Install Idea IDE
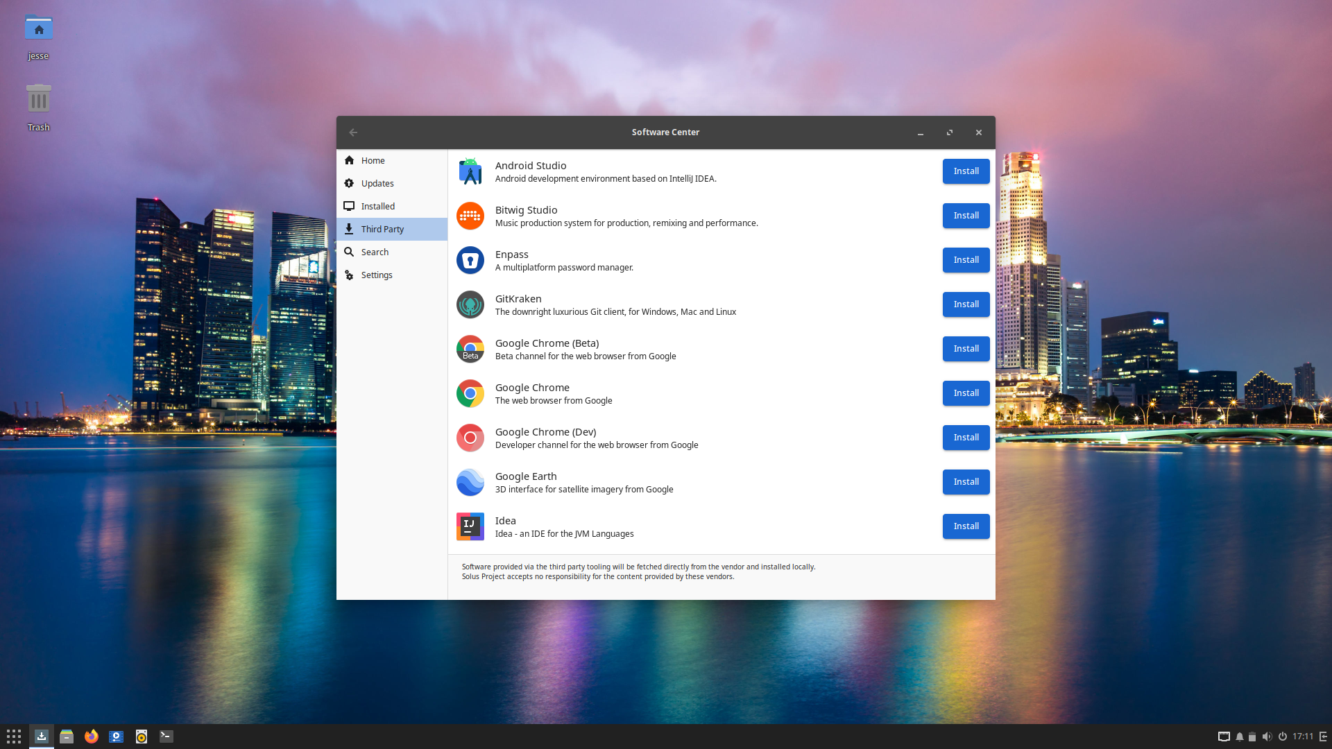1332x749 pixels. pyautogui.click(x=966, y=526)
